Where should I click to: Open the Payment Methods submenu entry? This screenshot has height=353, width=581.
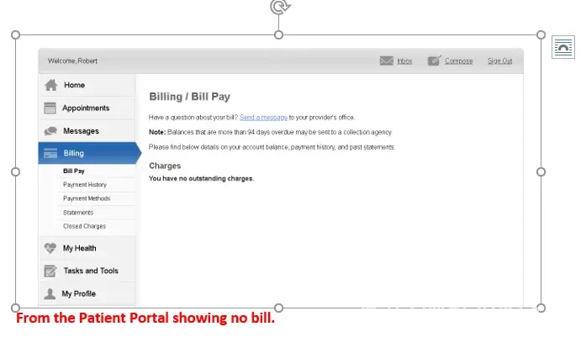click(x=87, y=198)
